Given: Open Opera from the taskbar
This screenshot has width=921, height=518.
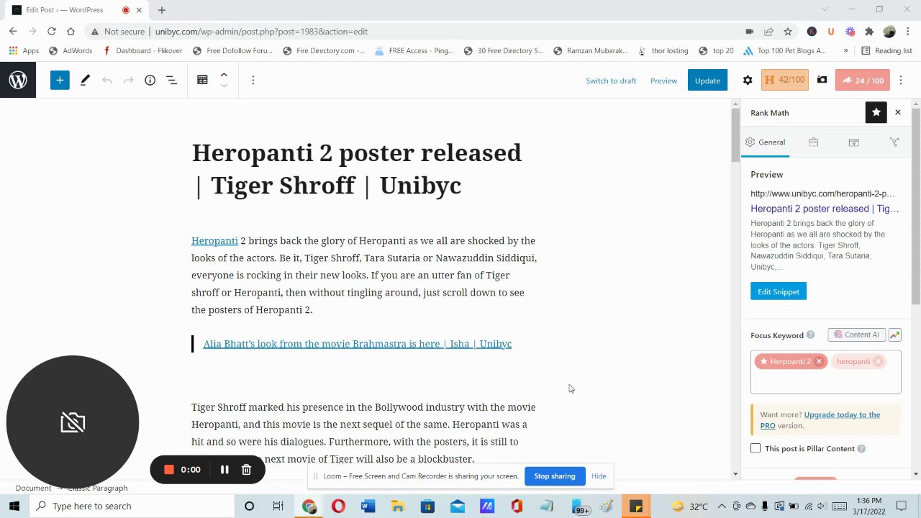Looking at the screenshot, I should [338, 506].
